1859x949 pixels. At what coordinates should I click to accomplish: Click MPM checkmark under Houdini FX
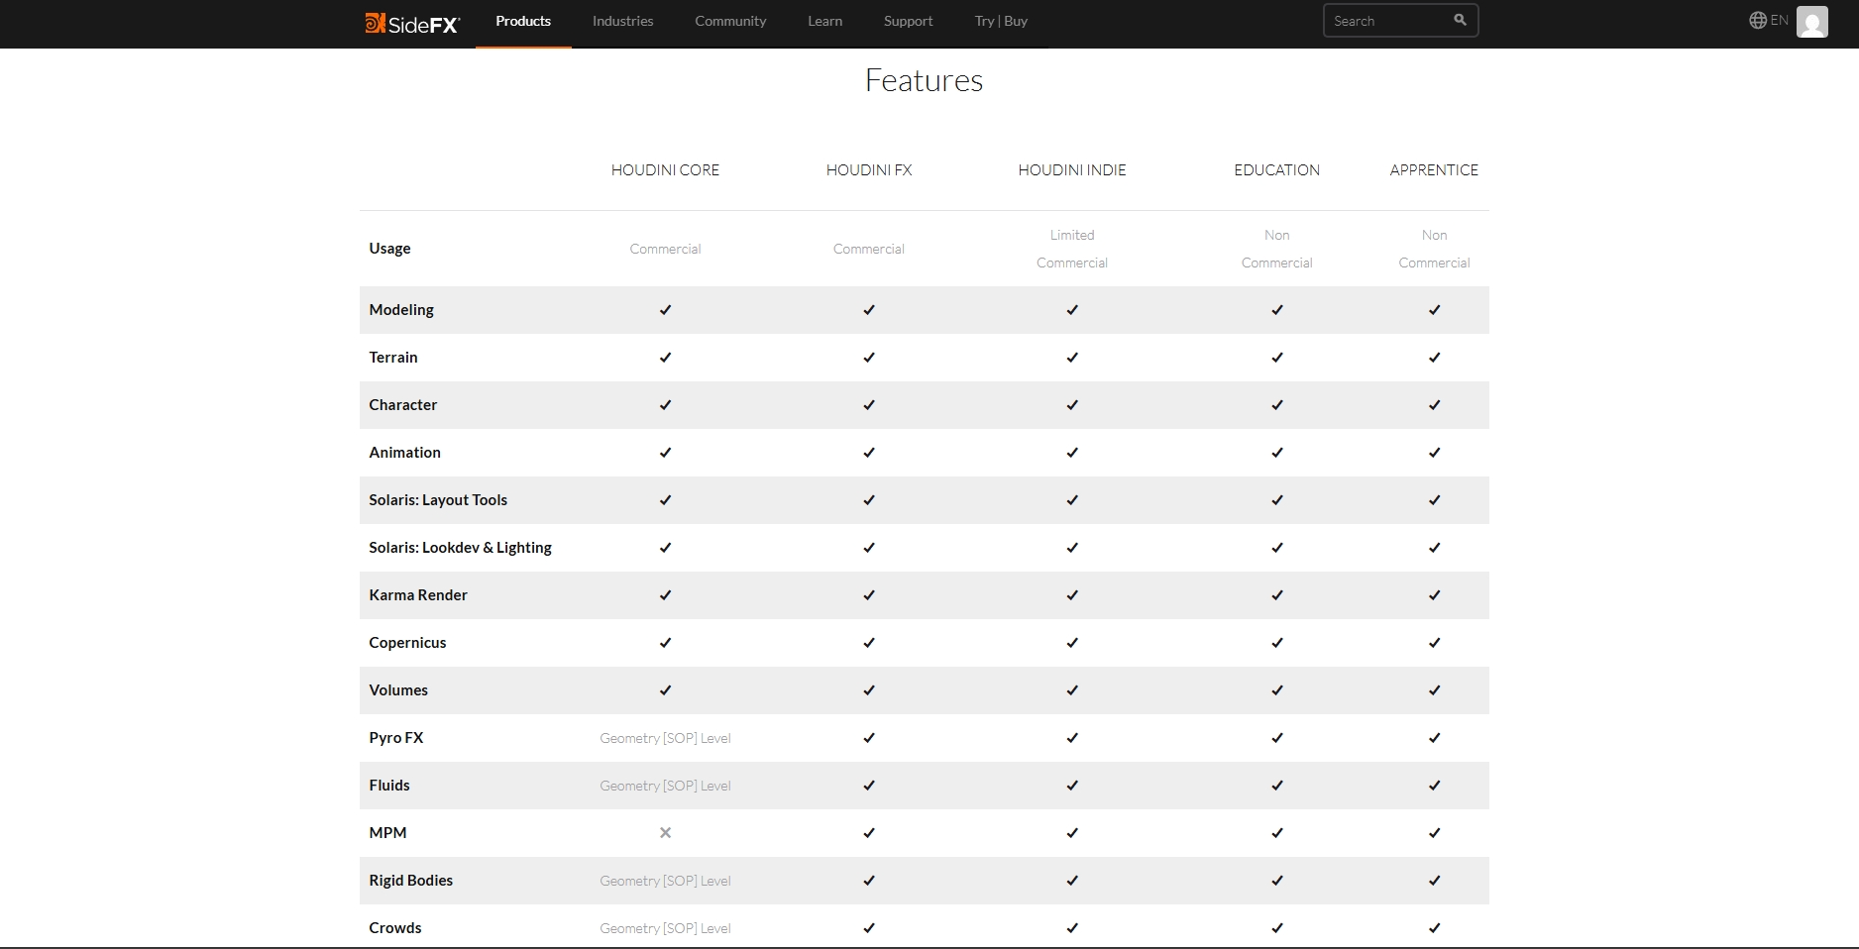tap(869, 833)
